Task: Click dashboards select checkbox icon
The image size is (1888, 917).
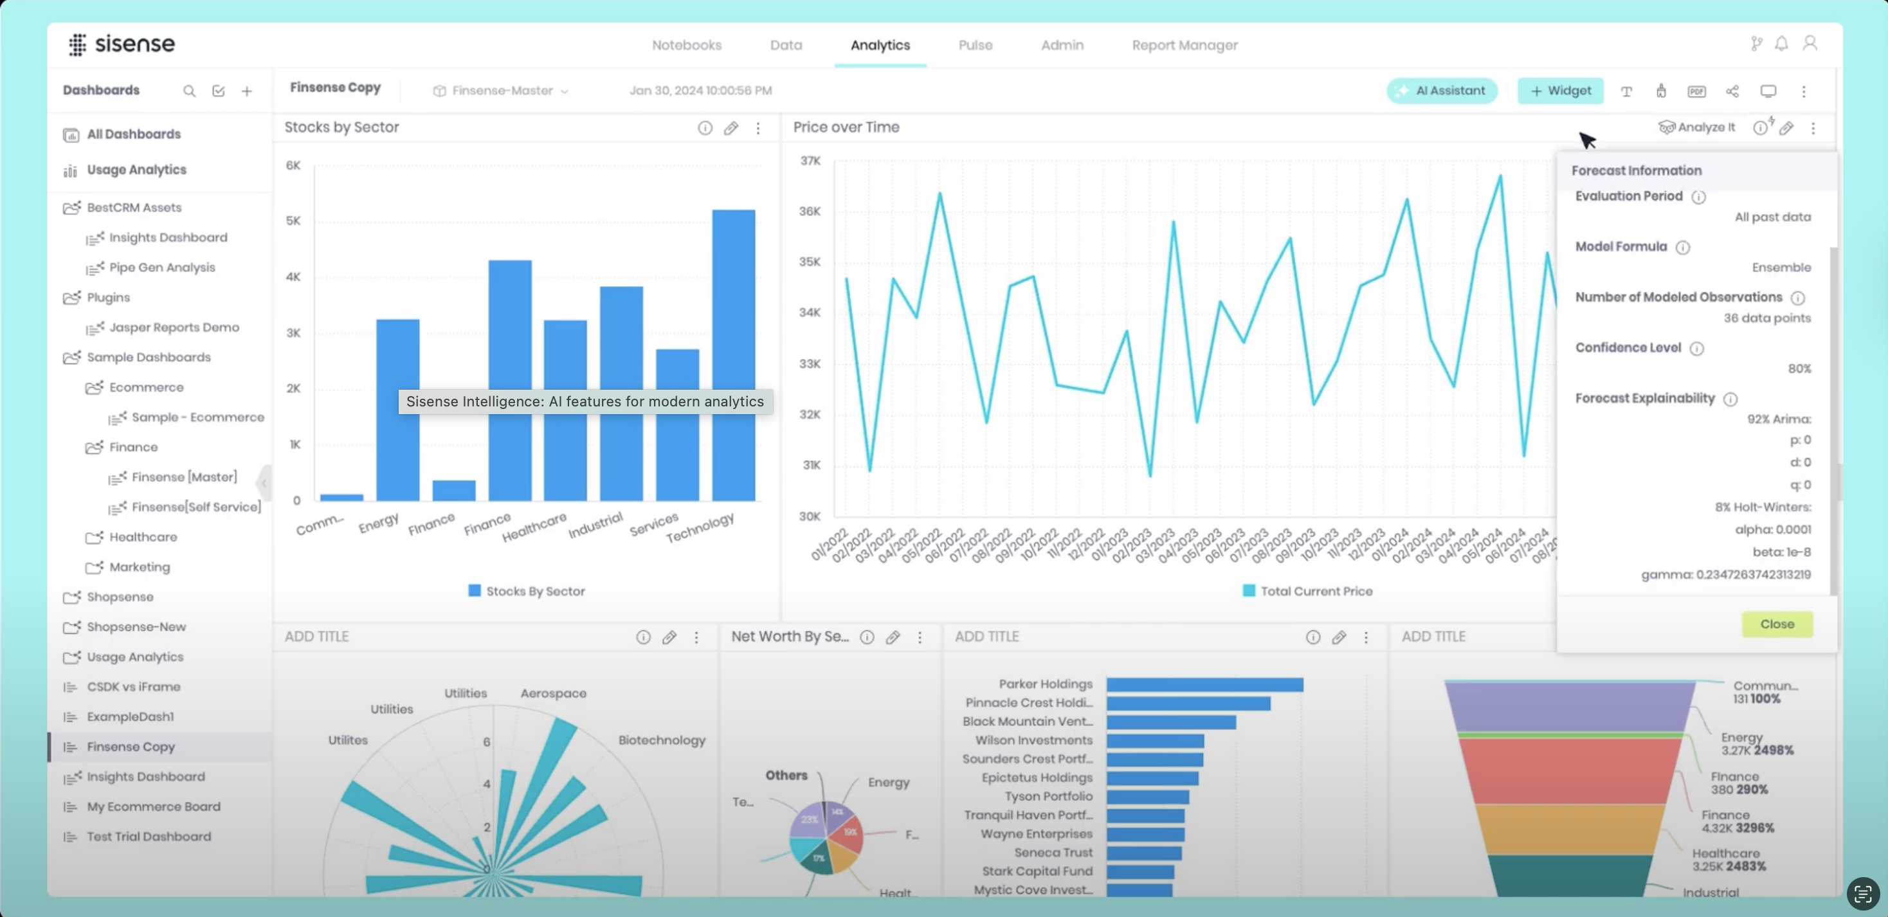Action: [x=219, y=91]
